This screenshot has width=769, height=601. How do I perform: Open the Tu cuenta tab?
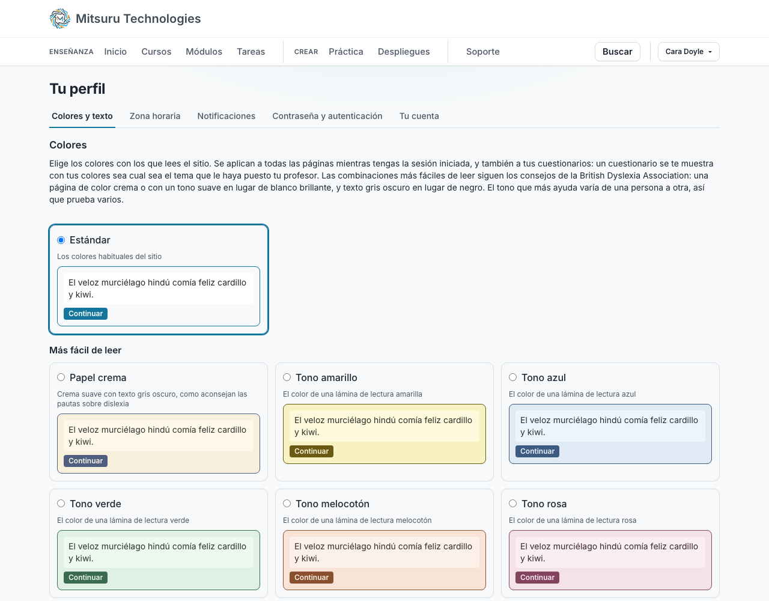tap(419, 116)
